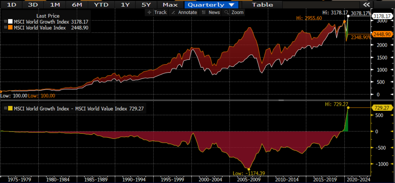Click the Hi: 3178.17 label
The height and width of the screenshot is (183, 395).
coord(335,13)
